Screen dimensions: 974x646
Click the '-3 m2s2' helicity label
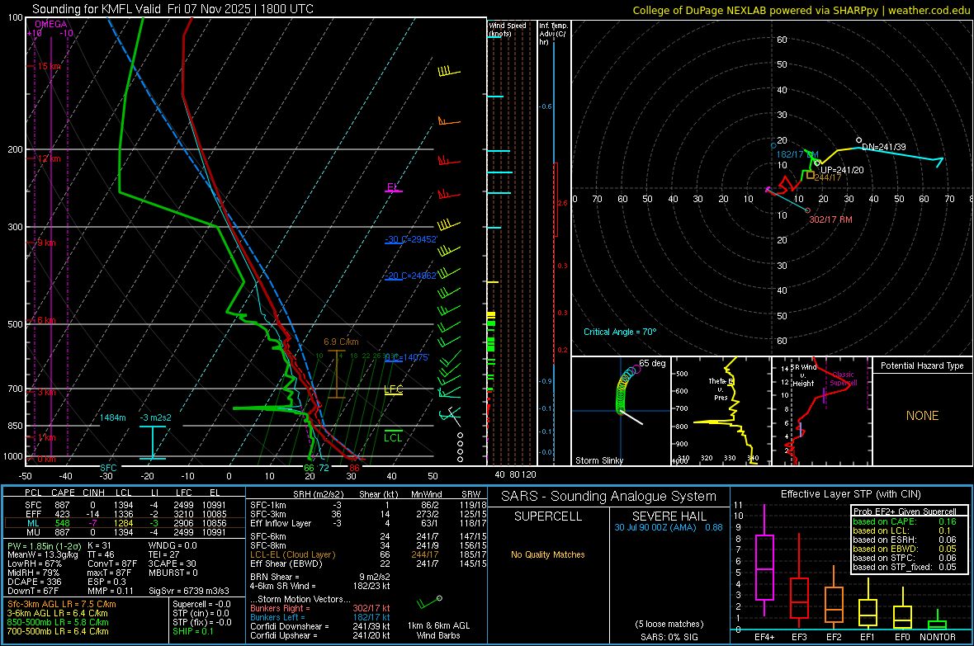click(x=155, y=418)
